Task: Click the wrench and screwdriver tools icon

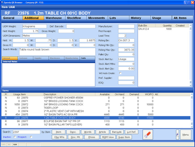Action: [148, 135]
